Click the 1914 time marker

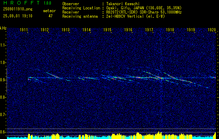click(x=87, y=30)
